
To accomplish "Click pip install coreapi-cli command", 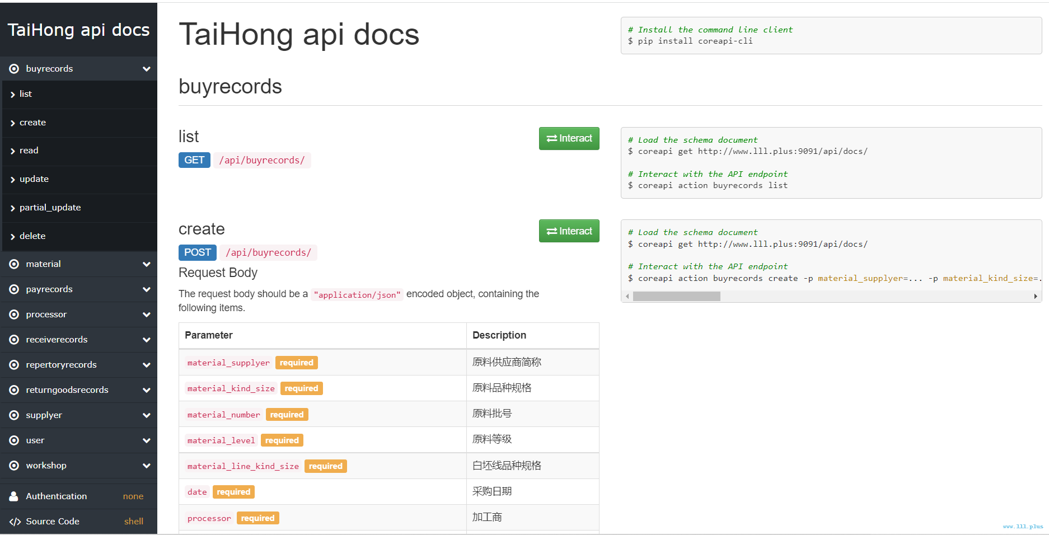I will [x=695, y=41].
